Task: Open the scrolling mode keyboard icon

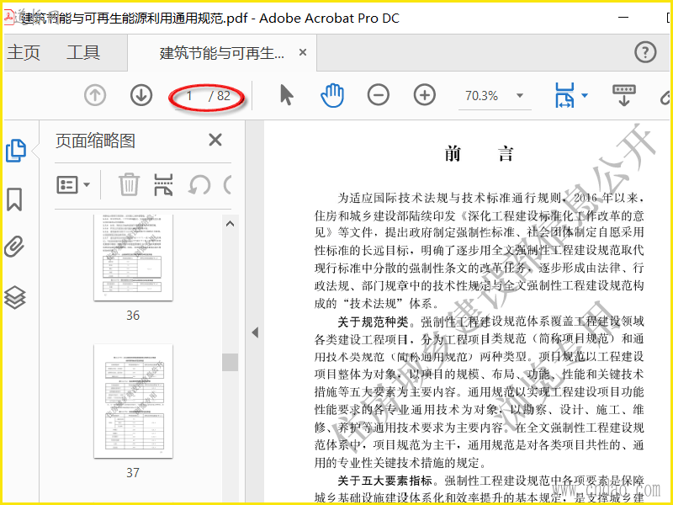Action: tap(624, 95)
